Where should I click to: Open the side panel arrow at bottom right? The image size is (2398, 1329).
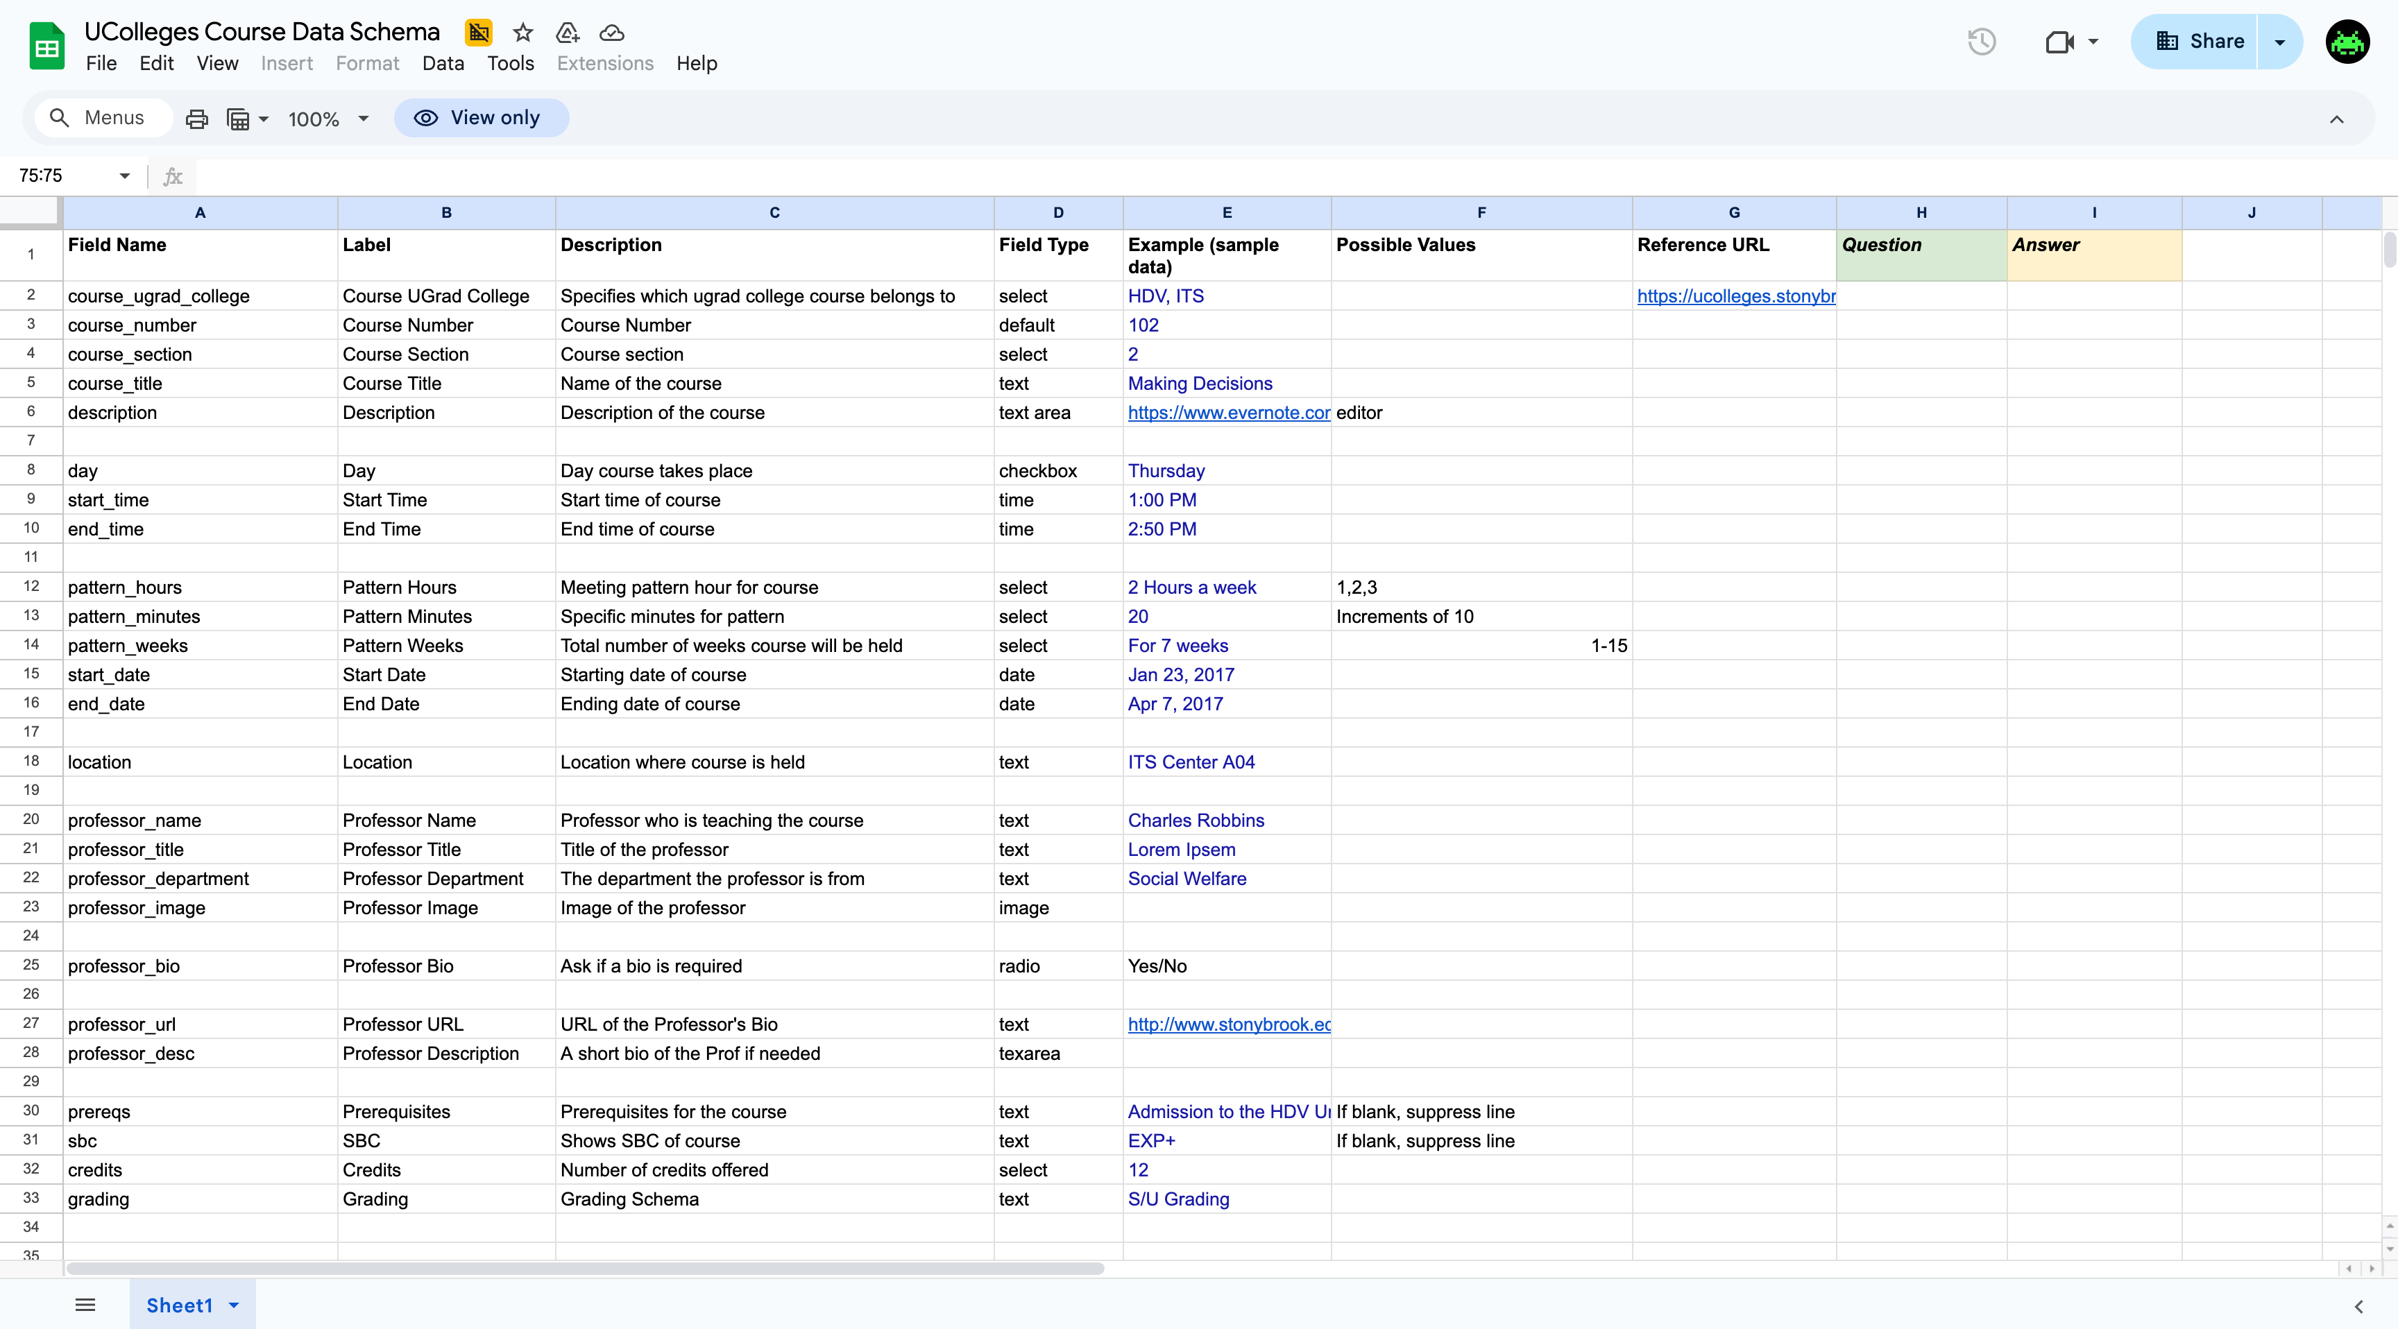click(2358, 1307)
